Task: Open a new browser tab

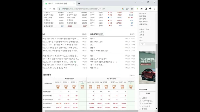Action: coord(79,4)
